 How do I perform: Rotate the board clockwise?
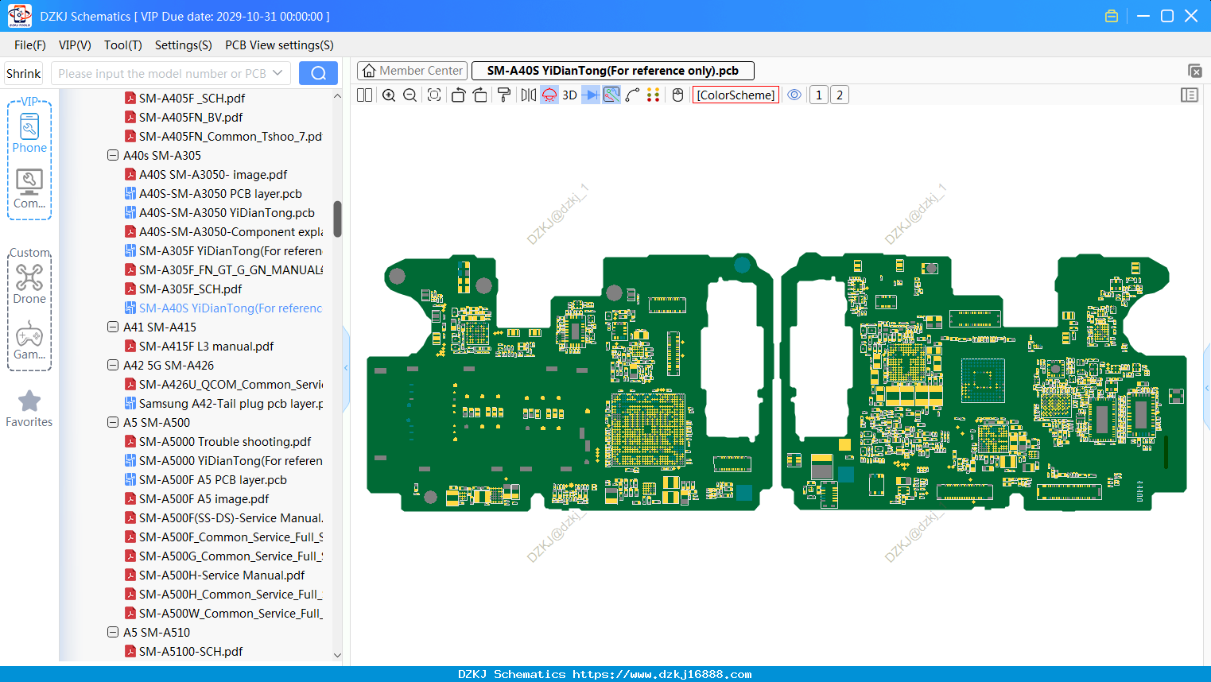coord(479,95)
